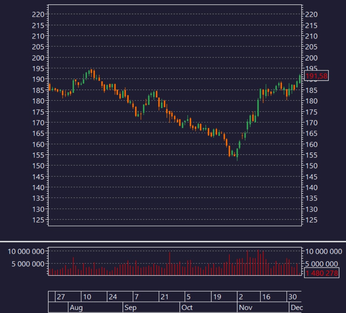346x313 pixels.
Task: Click 135 on the left price axis
Action: [38, 198]
